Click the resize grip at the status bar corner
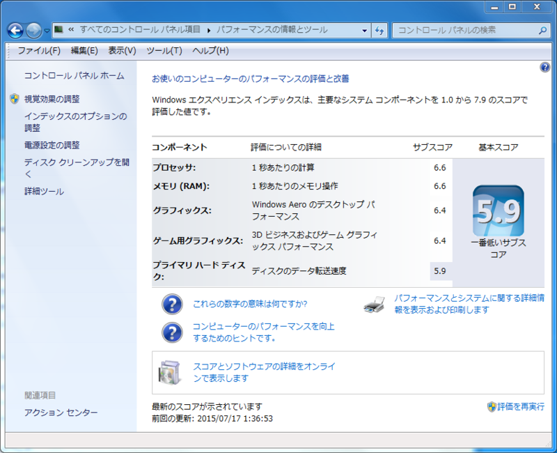557x453 pixels. (547, 443)
